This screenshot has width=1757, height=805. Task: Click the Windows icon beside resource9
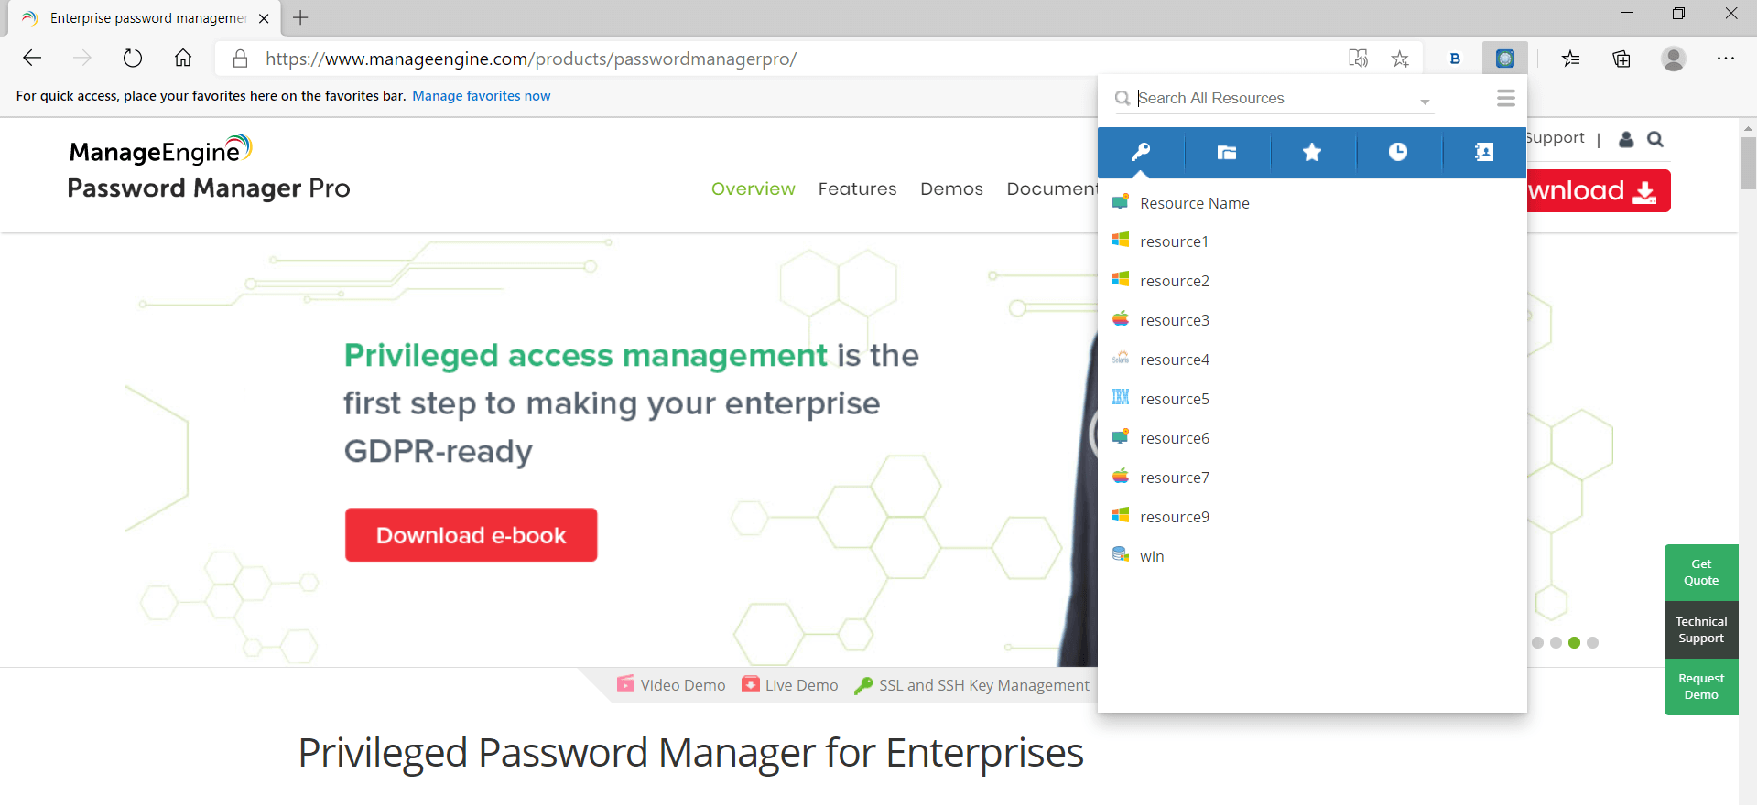[x=1121, y=515]
